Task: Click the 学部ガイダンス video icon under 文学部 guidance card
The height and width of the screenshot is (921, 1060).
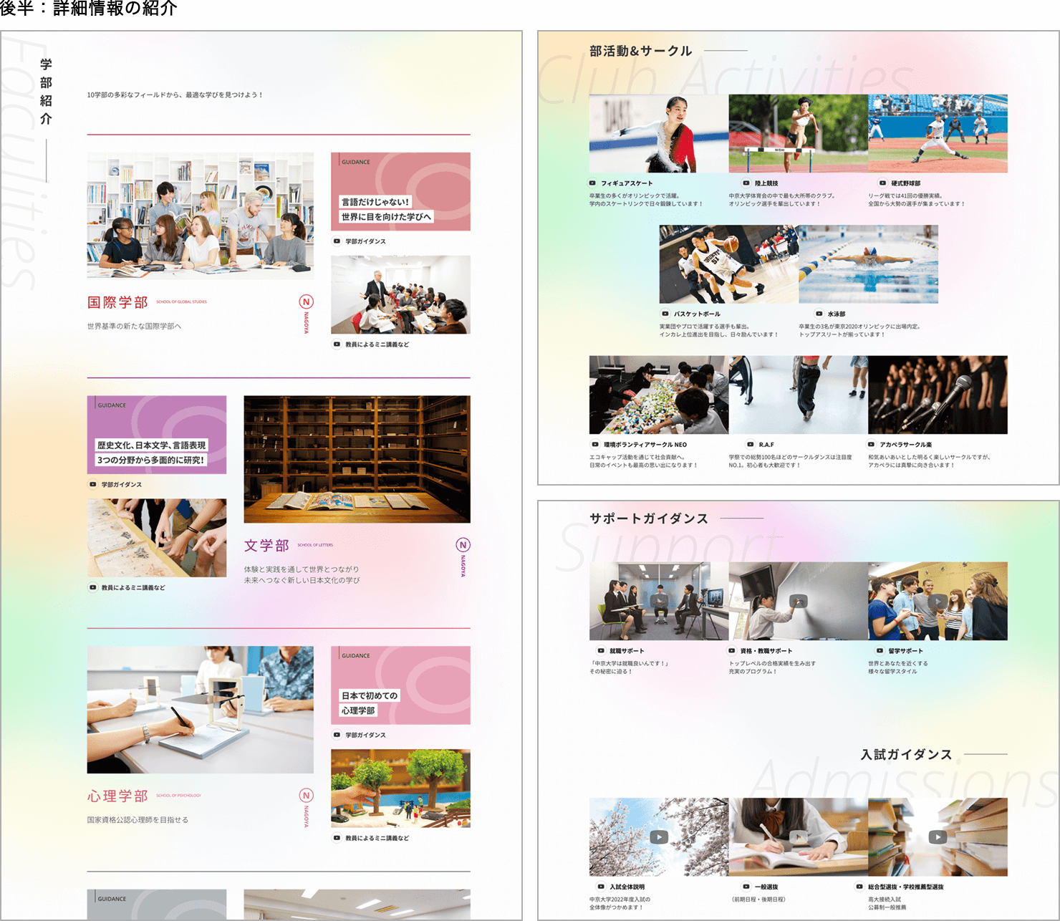Action: point(93,485)
